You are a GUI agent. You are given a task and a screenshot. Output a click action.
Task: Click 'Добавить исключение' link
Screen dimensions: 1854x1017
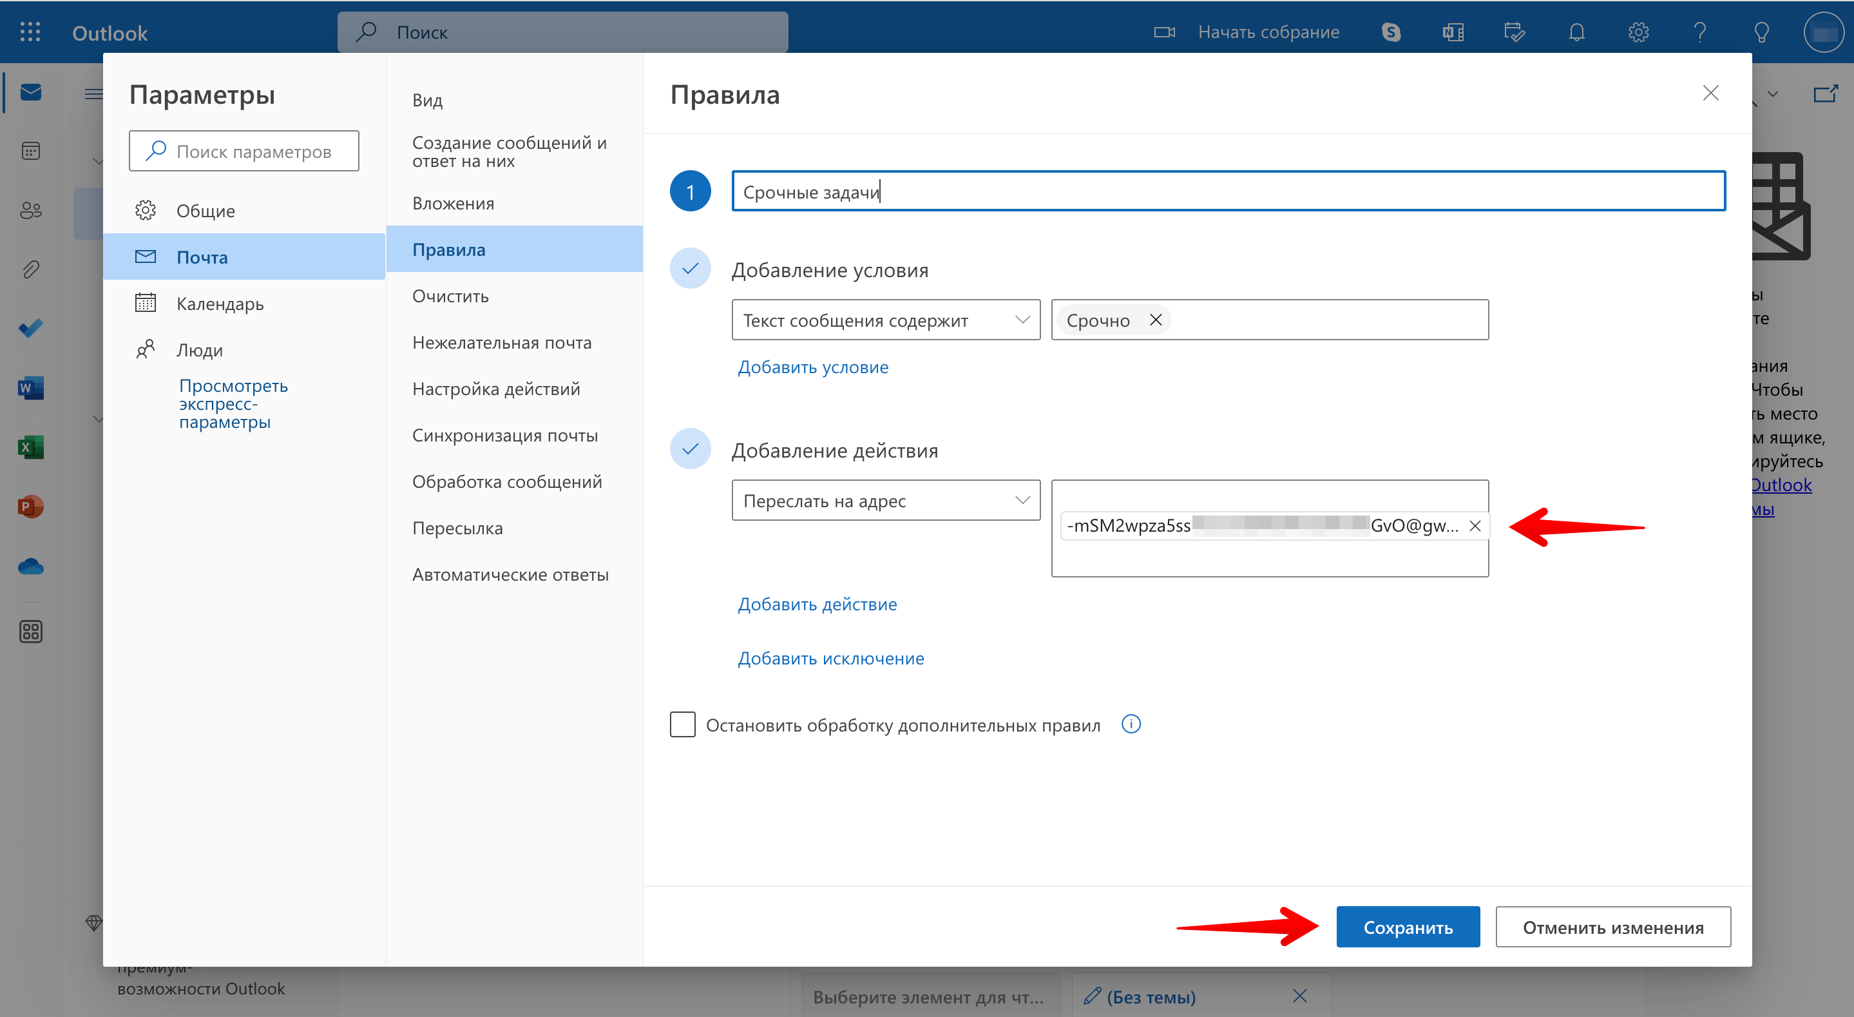click(x=831, y=656)
